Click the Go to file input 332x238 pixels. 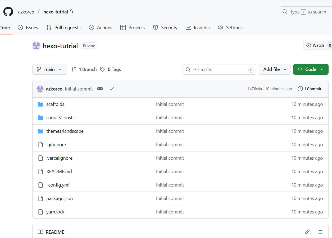[x=219, y=70]
